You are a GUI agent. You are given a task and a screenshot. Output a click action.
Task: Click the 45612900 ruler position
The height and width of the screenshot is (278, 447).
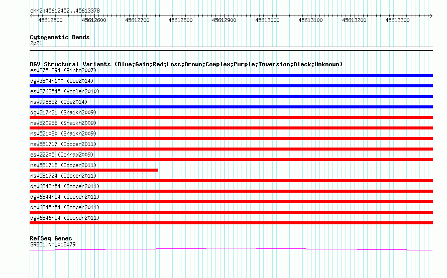pyautogui.click(x=224, y=20)
